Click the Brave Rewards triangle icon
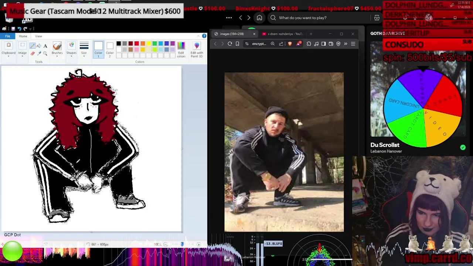 (x=299, y=44)
